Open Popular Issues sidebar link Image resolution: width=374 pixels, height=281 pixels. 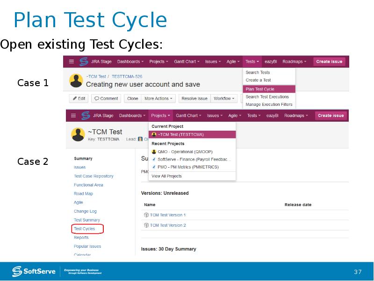(87, 246)
